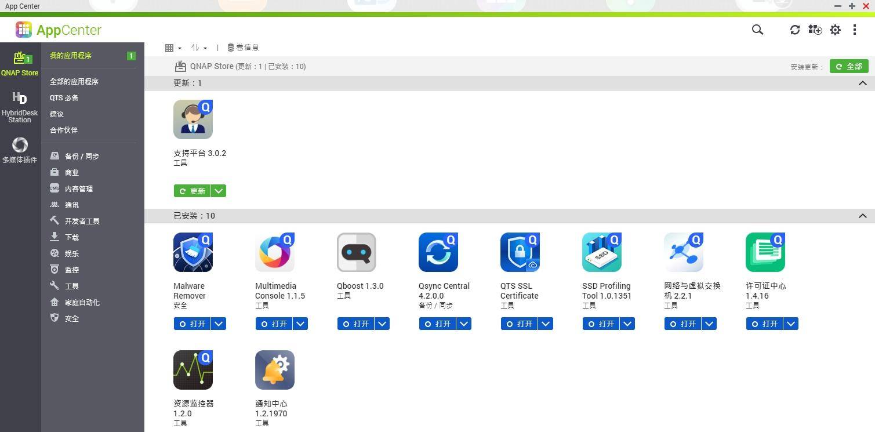Open the more options menu

click(855, 30)
